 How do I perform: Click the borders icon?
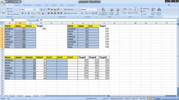tap(34, 13)
